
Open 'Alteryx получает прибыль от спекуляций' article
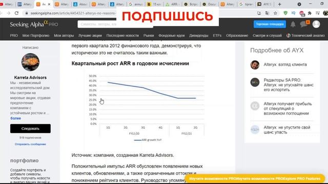click(288, 108)
